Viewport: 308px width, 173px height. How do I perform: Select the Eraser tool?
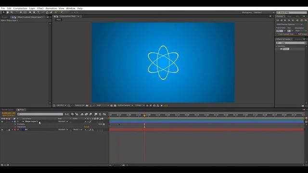tap(51, 12)
